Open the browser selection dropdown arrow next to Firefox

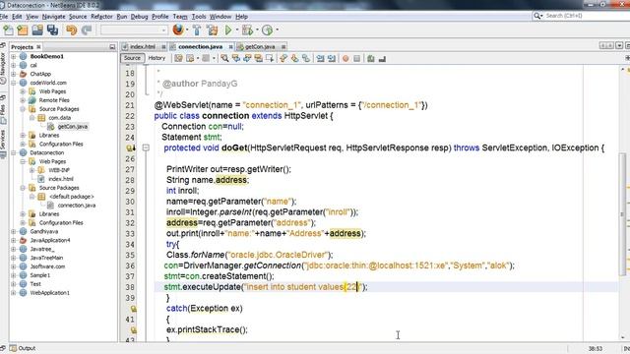click(187, 29)
